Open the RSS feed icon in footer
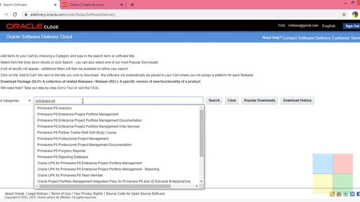The width and height of the screenshot is (360, 202). (x=332, y=194)
